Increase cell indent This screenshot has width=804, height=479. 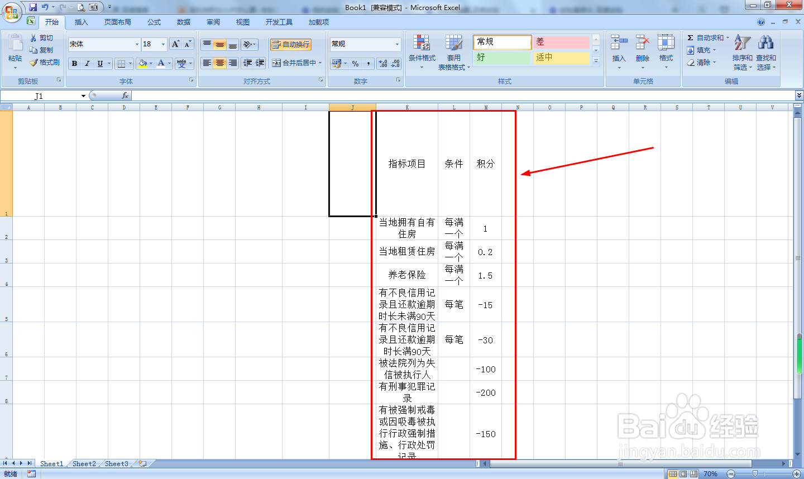pyautogui.click(x=260, y=63)
